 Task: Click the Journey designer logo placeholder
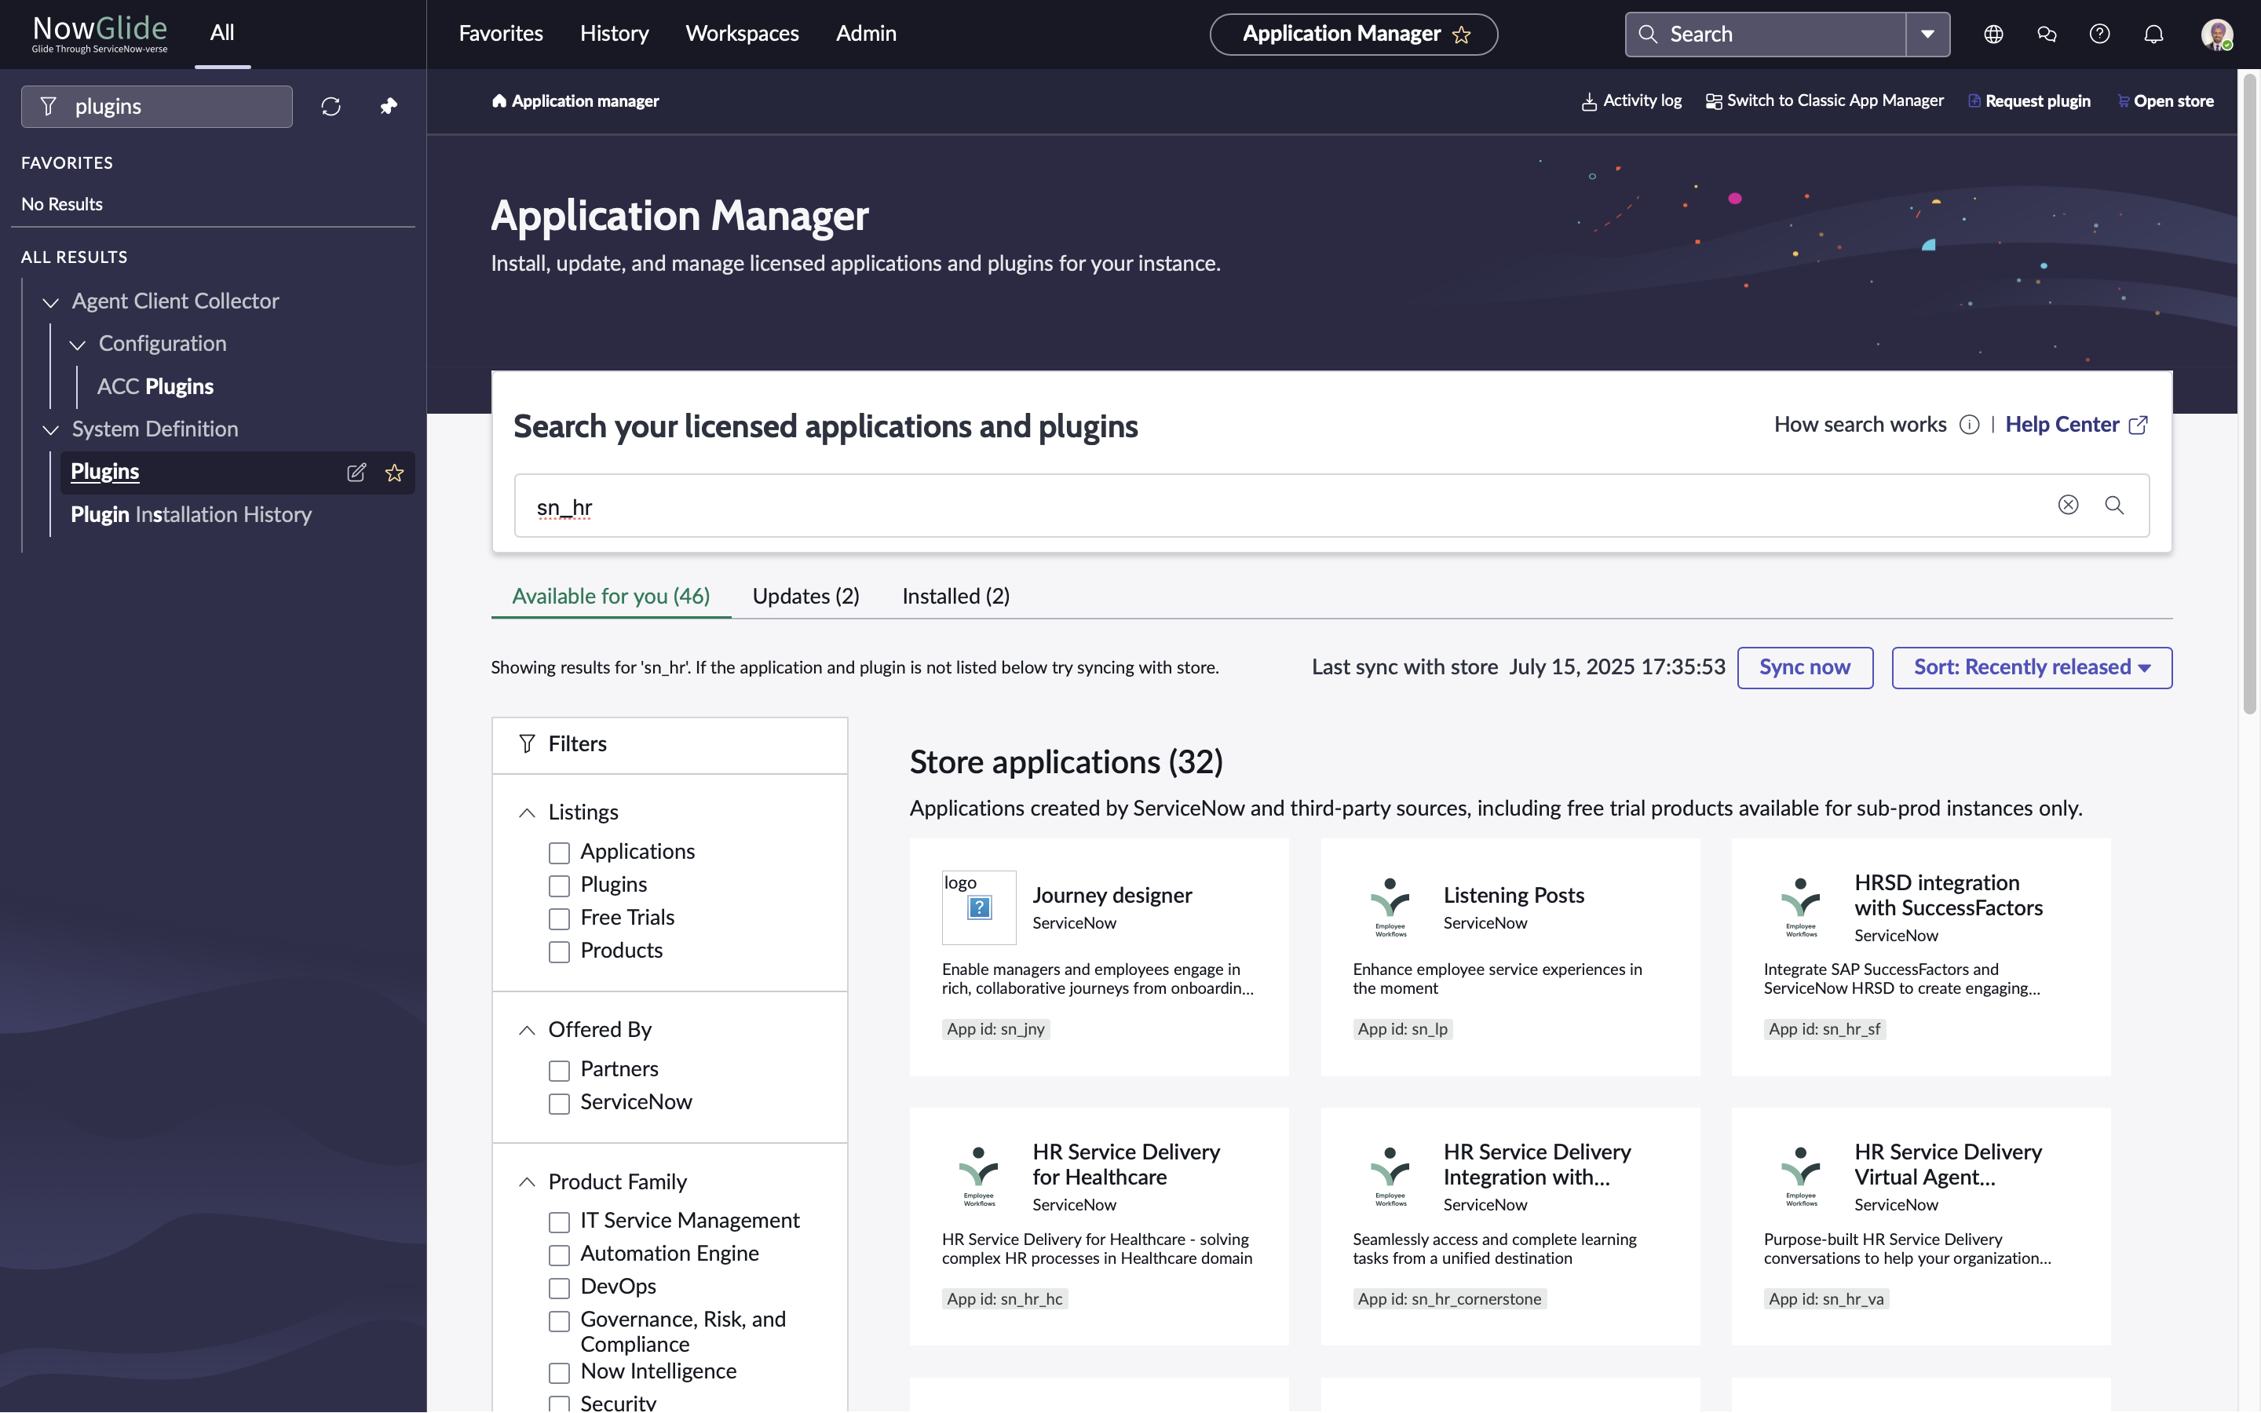(x=978, y=907)
